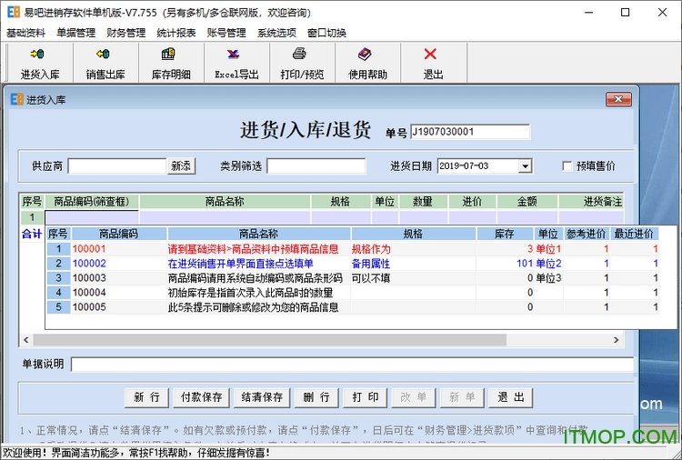Open the 统计报表 menu
This screenshot has height=460, width=682.
coord(176,33)
